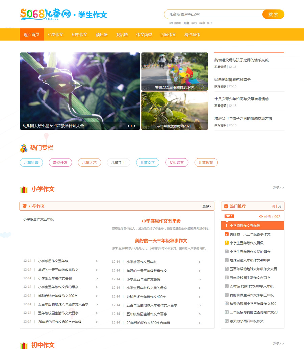Click the toy icon beside 热门专栏
This screenshot has height=349, width=304.
pyautogui.click(x=24, y=148)
